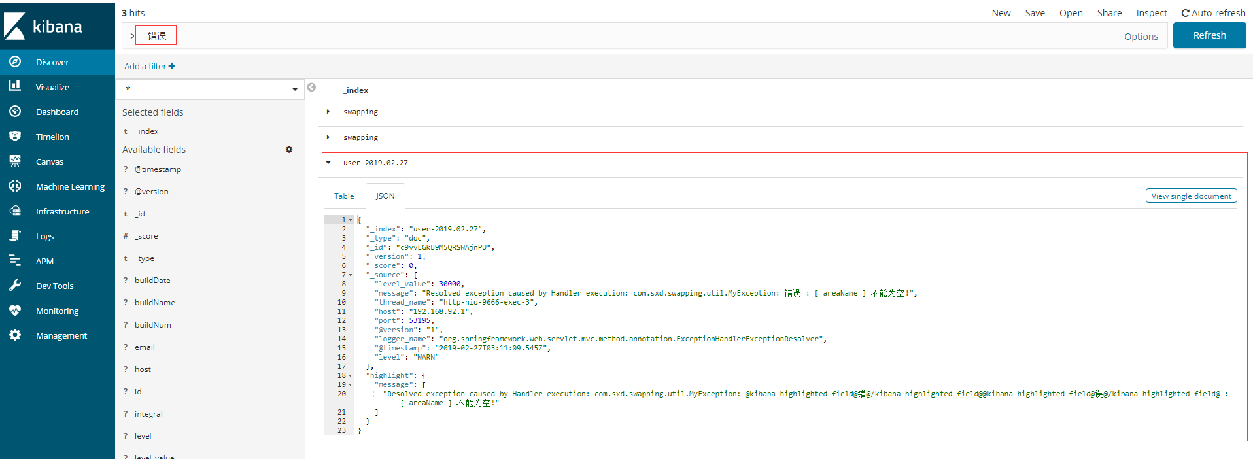This screenshot has height=459, width=1253.
Task: Open the Monitoring heartbeat icon
Action: [x=15, y=310]
